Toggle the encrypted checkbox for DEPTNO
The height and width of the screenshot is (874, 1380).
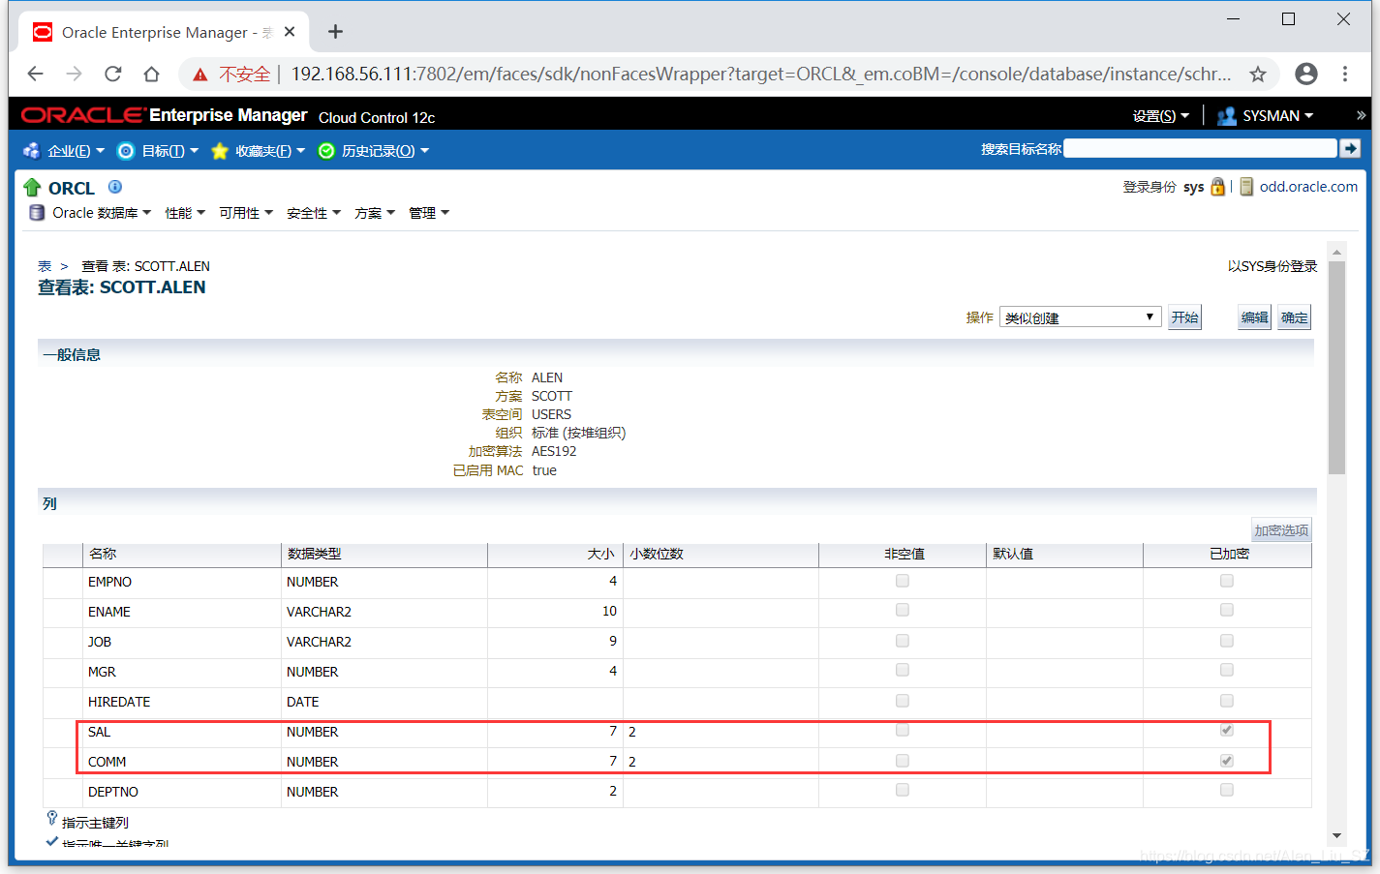click(1227, 790)
